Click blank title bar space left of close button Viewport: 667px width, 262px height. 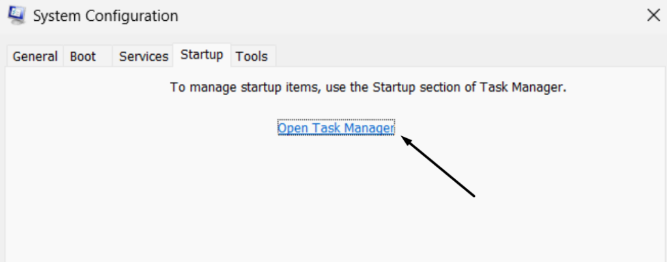pyautogui.click(x=456, y=16)
